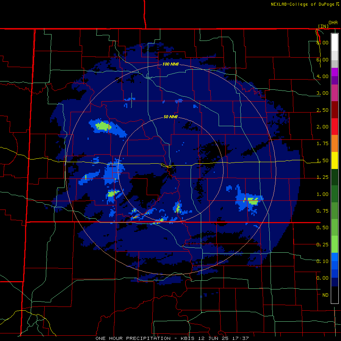Select the 0.00 legend value
This screenshot has width=341, height=341.
coord(322,278)
